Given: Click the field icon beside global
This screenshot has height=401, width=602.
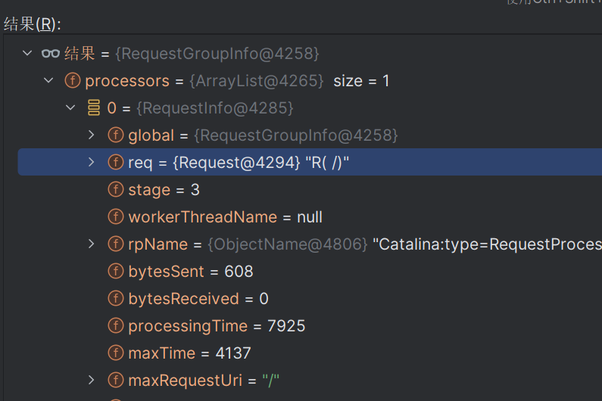Looking at the screenshot, I should click(x=116, y=135).
